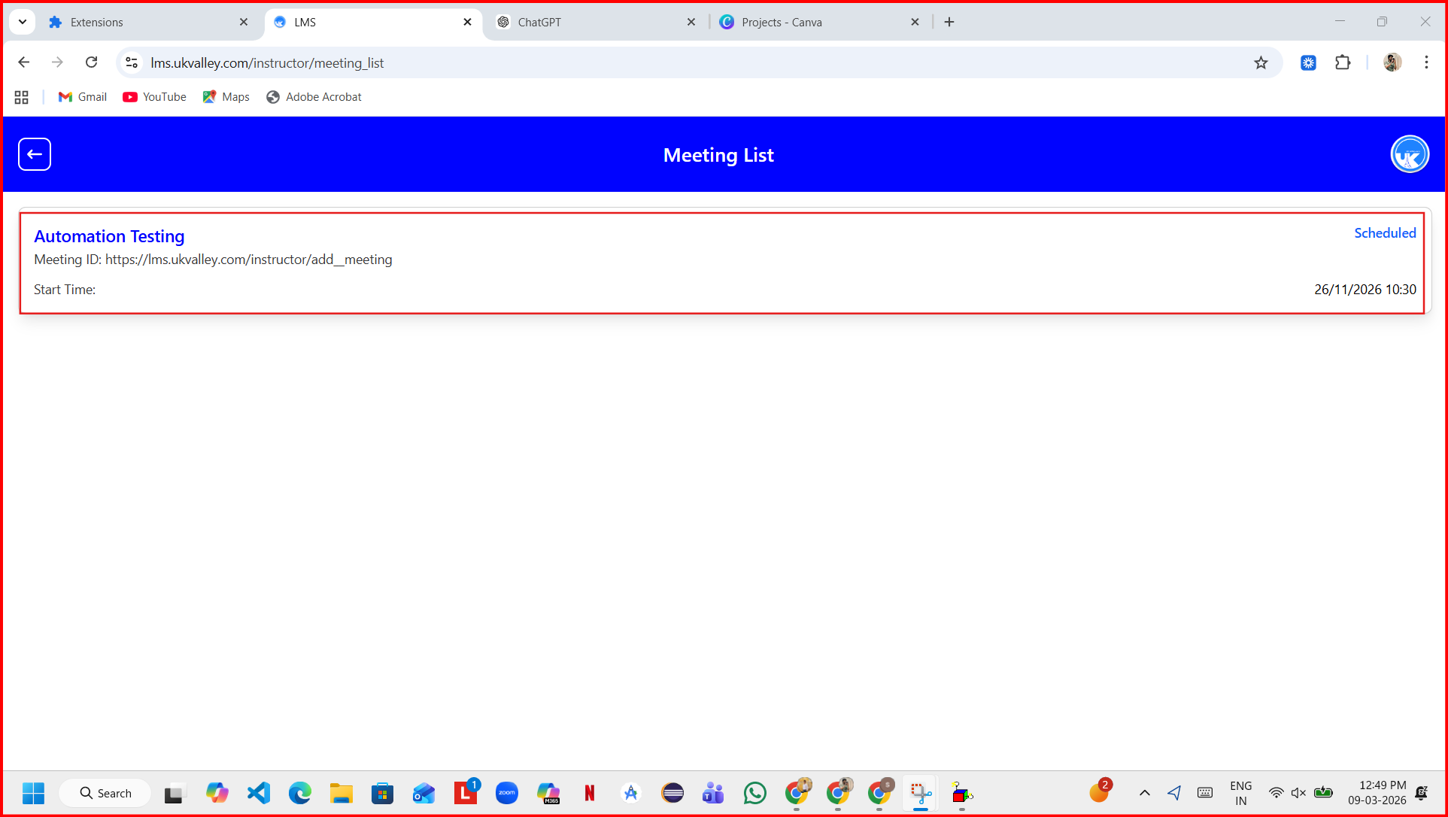Toggle the muted volume icon in tray

[x=1298, y=793]
